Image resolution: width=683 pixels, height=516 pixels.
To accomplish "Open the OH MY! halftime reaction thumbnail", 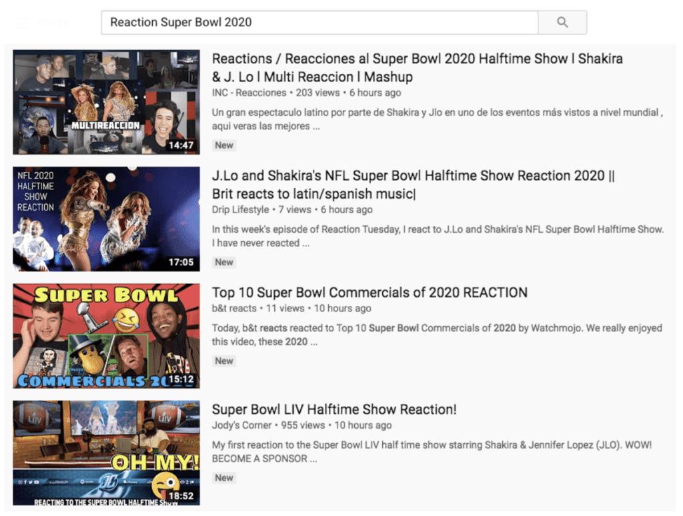I will coord(106,453).
